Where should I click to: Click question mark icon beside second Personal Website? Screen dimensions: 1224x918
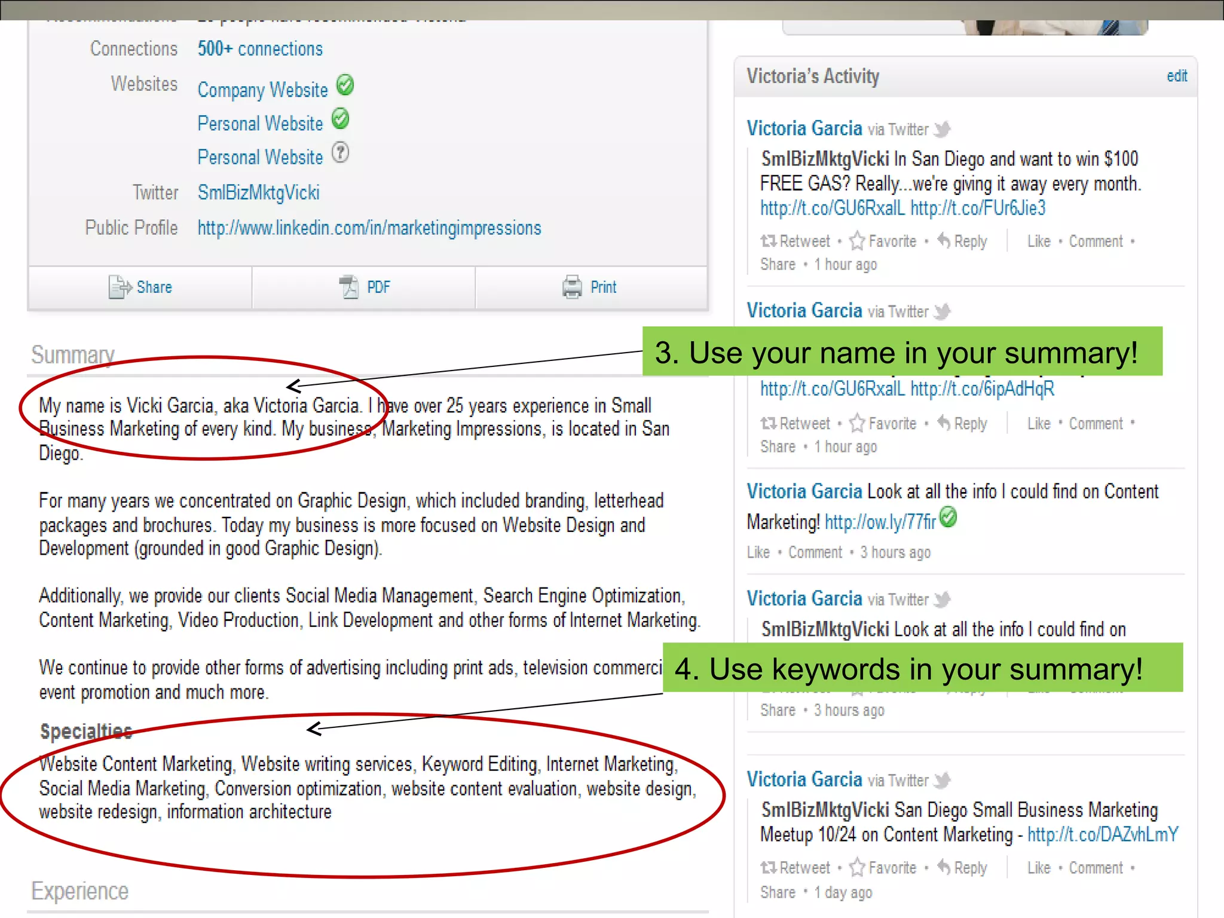340,152
